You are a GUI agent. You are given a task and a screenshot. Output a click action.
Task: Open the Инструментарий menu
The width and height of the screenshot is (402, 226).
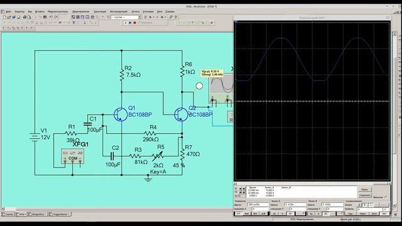point(119,11)
